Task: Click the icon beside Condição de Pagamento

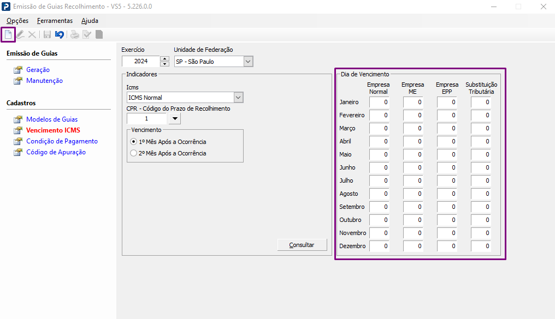Action: pyautogui.click(x=17, y=141)
